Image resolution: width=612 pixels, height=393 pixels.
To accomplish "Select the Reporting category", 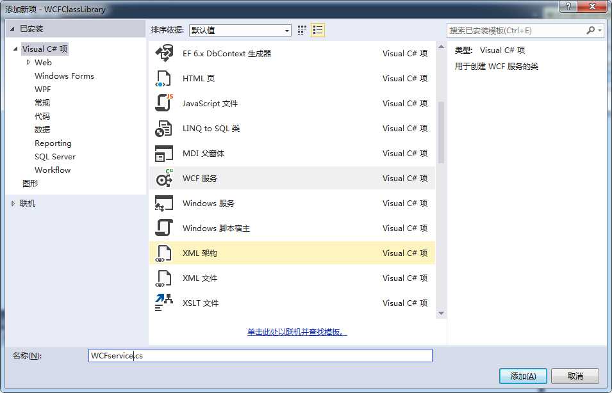I will [53, 143].
